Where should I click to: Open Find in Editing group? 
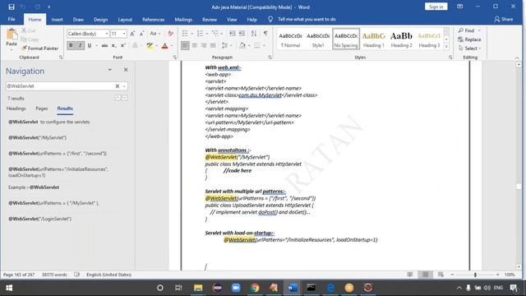tap(467, 30)
